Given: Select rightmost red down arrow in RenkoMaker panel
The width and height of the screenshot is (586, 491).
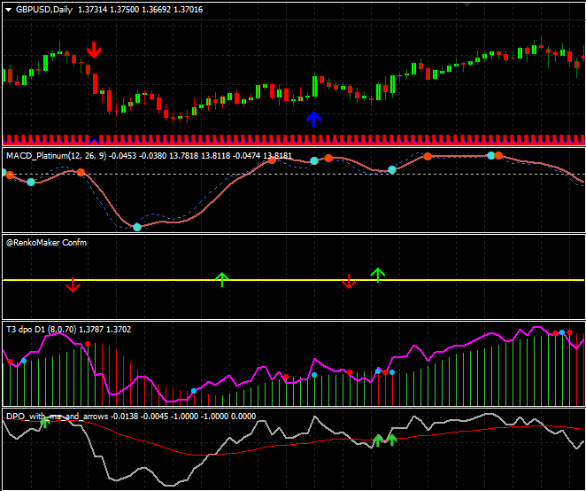Looking at the screenshot, I should click(x=349, y=282).
